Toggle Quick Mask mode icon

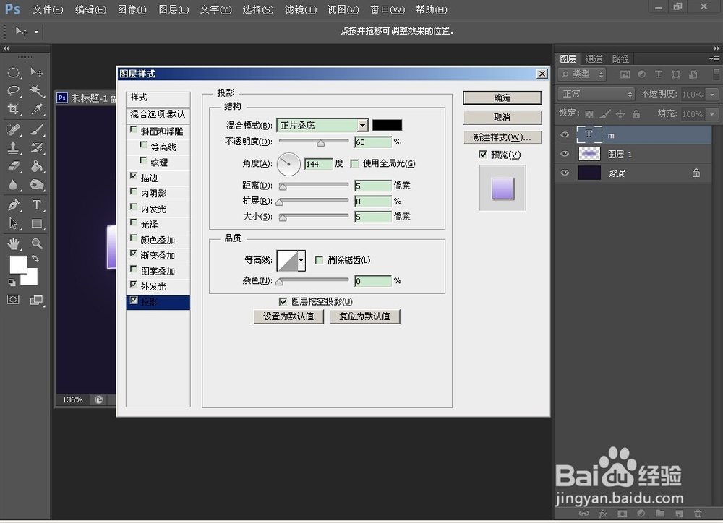(13, 300)
